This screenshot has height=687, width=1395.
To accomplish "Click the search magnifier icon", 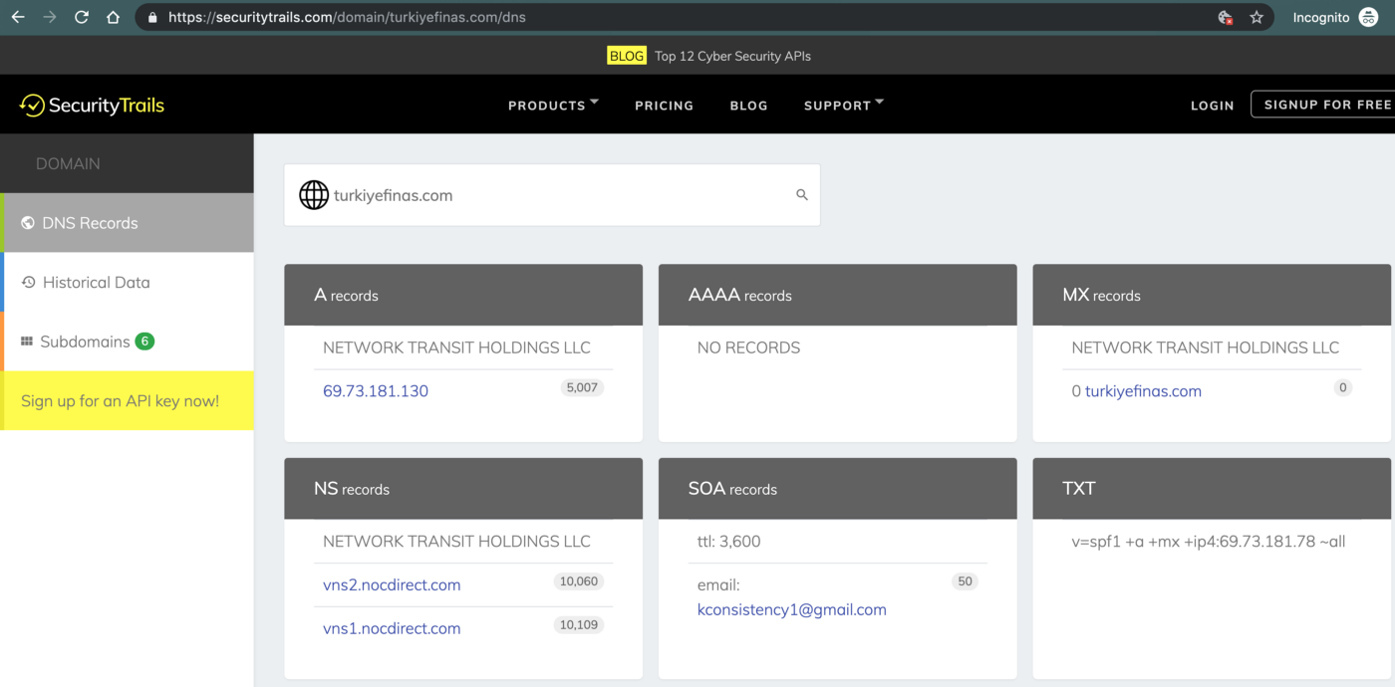I will pos(802,195).
